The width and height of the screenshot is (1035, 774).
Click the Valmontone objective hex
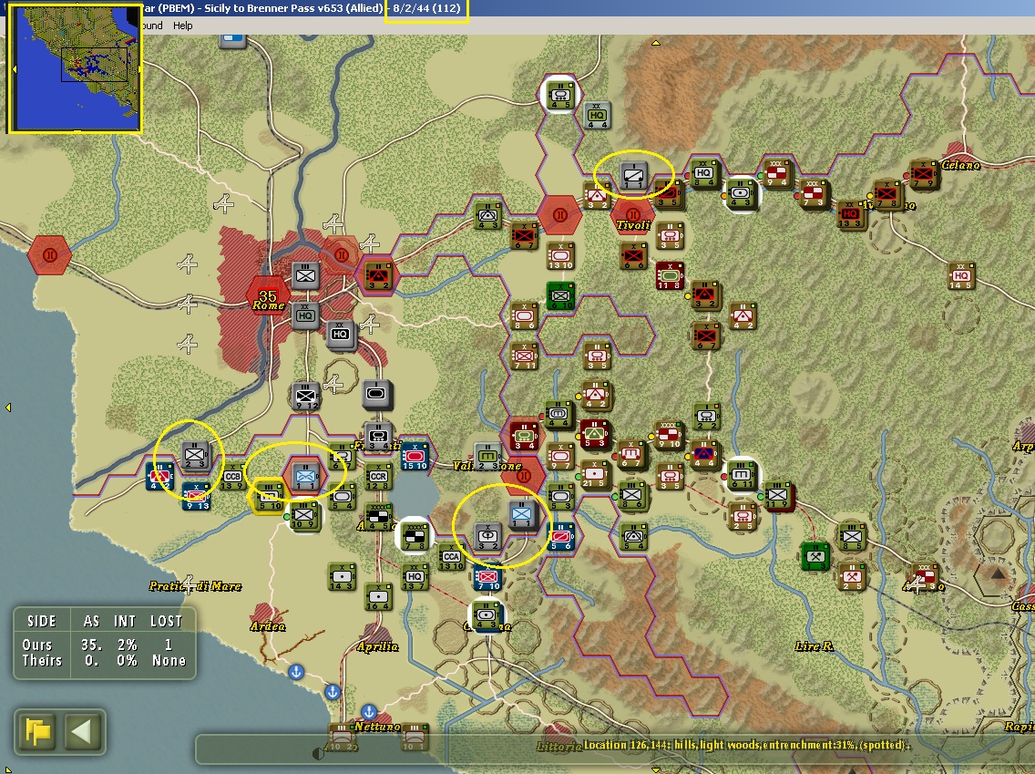click(524, 476)
